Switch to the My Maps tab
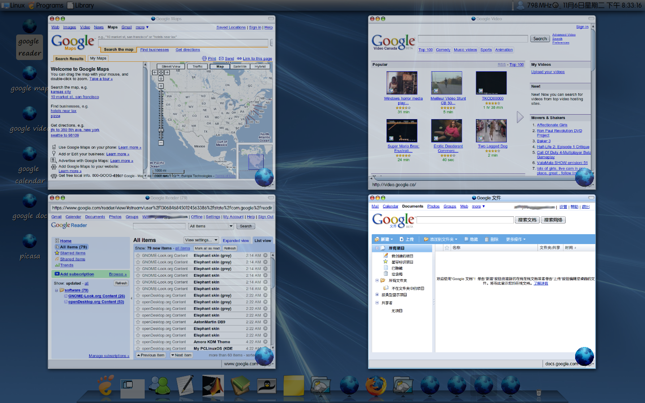 98,58
